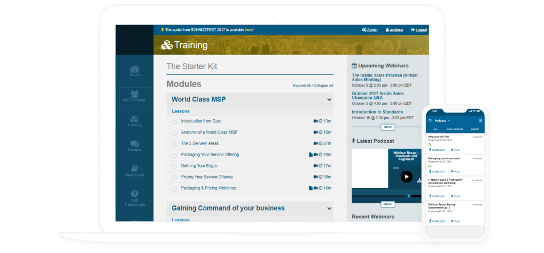Open My Company in the sidebar
The image size is (544, 253).
coord(135,96)
